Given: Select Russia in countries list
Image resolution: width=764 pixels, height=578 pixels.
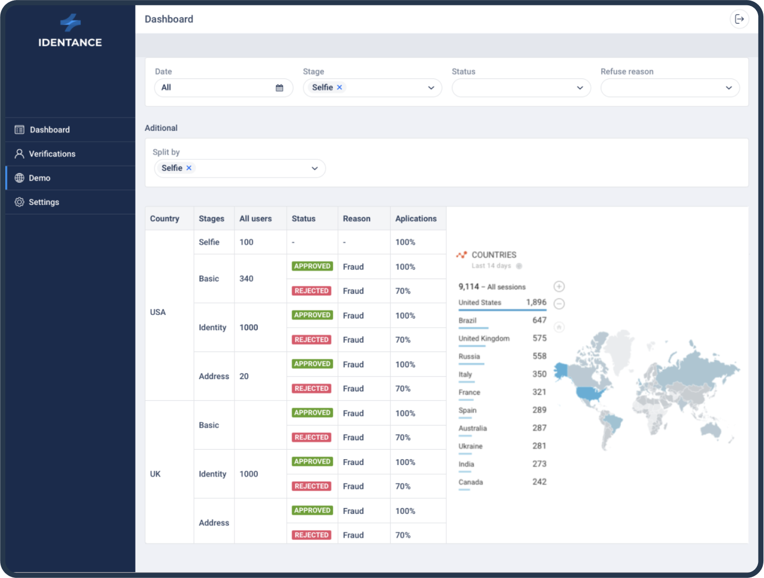Looking at the screenshot, I should click(x=469, y=356).
